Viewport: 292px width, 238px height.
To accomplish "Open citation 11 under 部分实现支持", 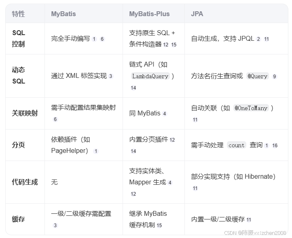I will [x=195, y=188].
